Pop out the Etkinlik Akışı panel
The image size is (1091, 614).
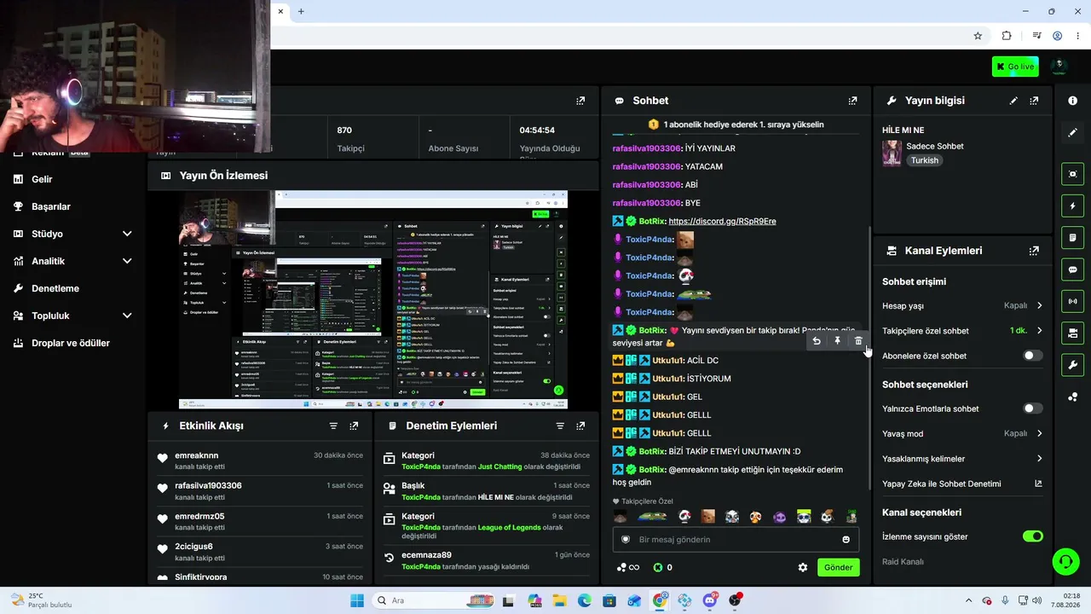pyautogui.click(x=354, y=426)
